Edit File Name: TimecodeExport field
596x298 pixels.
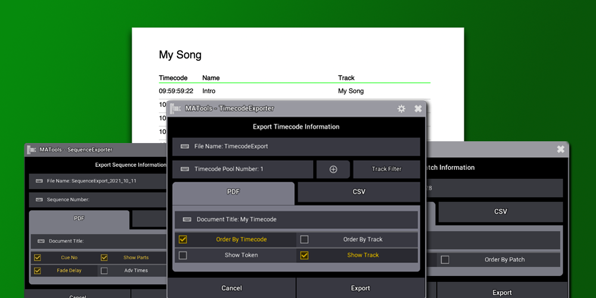point(296,147)
